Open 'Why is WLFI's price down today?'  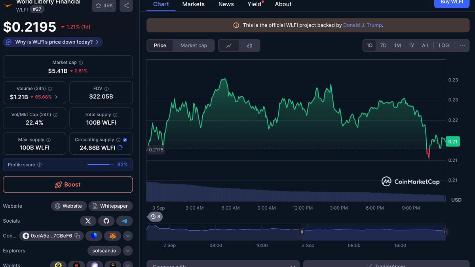click(x=53, y=42)
